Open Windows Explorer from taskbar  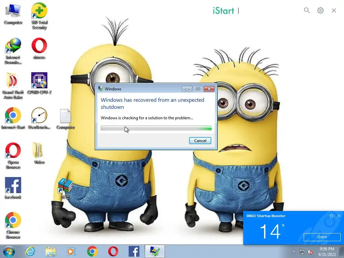[x=51, y=251]
